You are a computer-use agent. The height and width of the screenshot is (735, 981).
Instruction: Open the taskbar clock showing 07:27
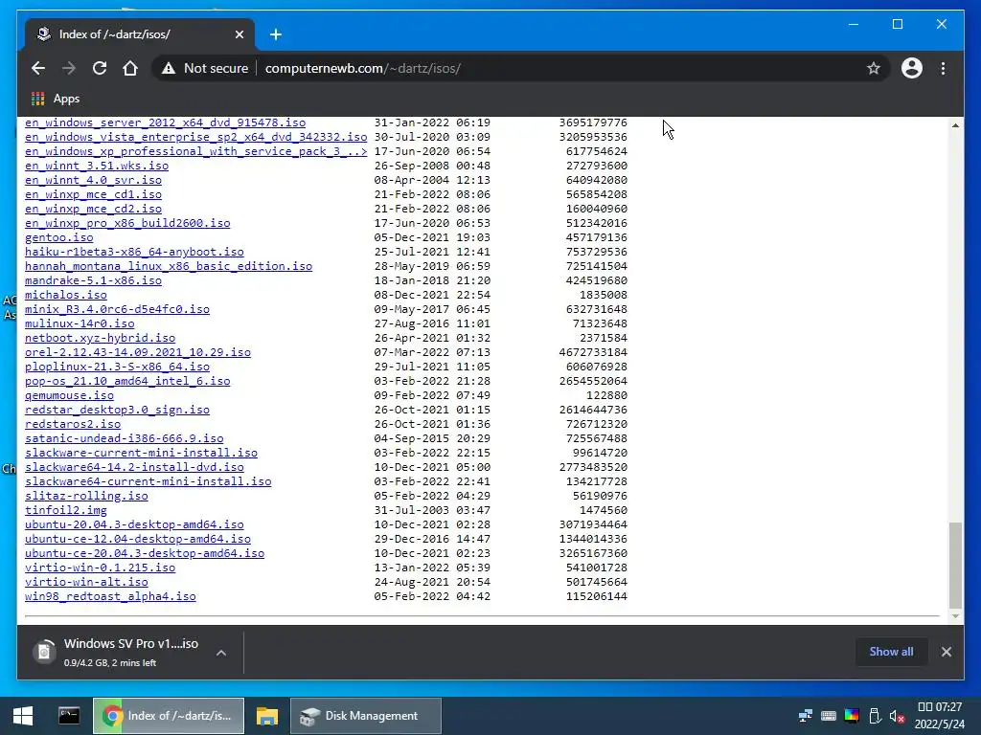[x=940, y=716]
